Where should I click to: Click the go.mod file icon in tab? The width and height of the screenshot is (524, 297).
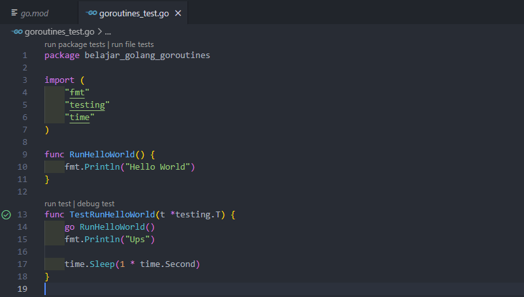[14, 13]
